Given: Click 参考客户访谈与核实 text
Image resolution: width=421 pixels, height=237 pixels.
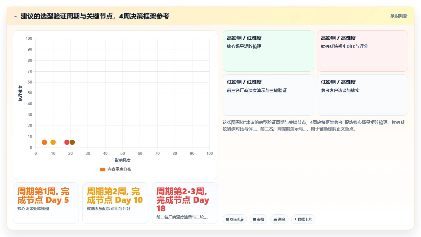Looking at the screenshot, I should (x=340, y=91).
